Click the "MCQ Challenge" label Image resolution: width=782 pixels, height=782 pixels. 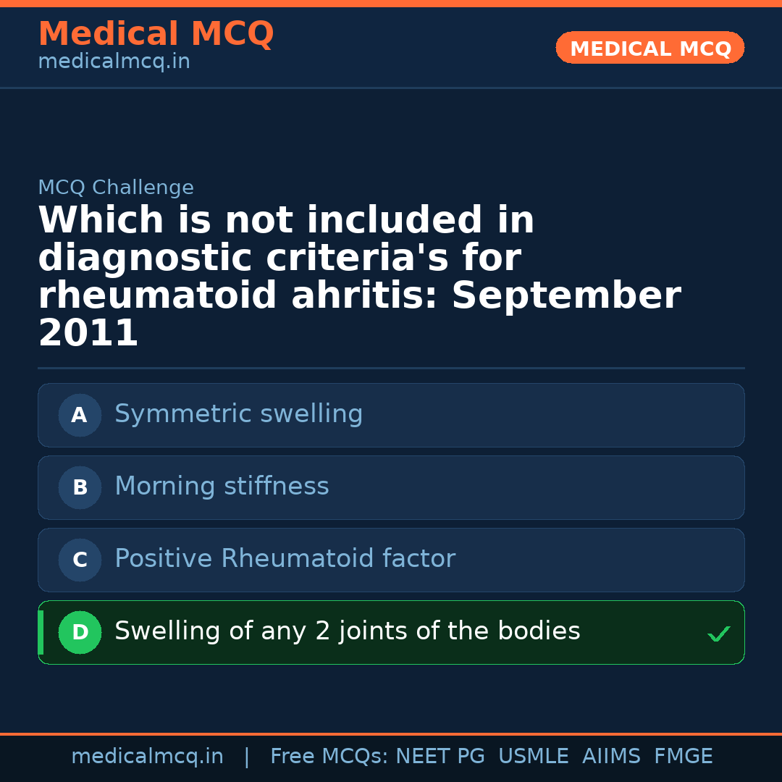116,188
